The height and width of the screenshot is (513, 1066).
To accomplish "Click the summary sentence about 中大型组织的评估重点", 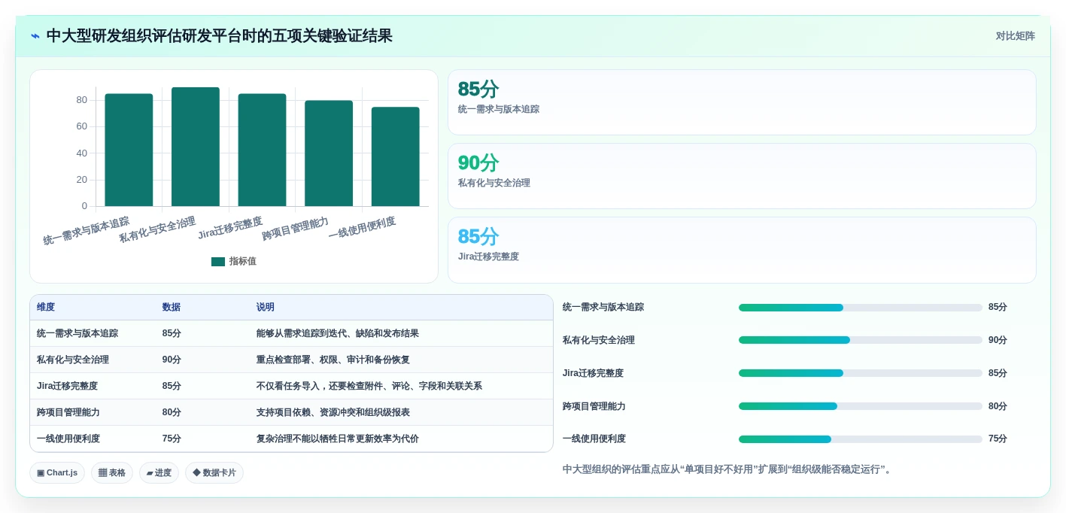I will pyautogui.click(x=727, y=470).
